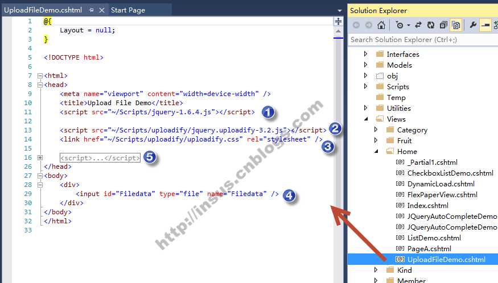Select the Category folder icon

click(390, 130)
